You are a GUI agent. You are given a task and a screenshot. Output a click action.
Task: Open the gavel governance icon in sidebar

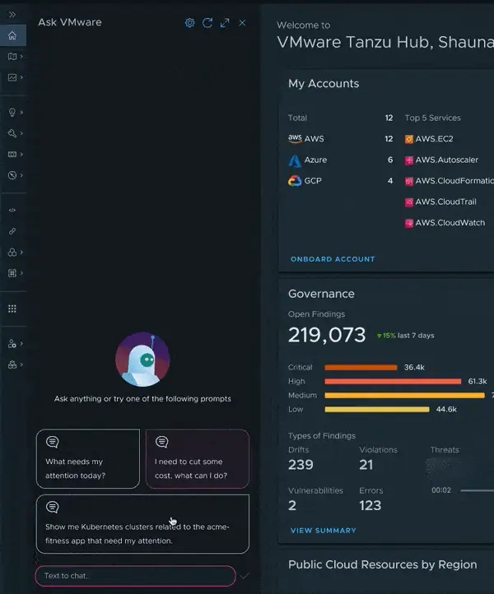click(12, 133)
